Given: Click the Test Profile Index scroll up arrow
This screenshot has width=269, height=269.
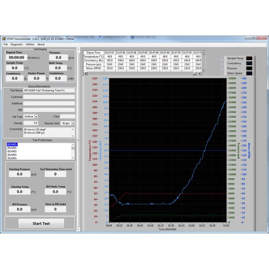Looking at the screenshot, I should 73,145.
